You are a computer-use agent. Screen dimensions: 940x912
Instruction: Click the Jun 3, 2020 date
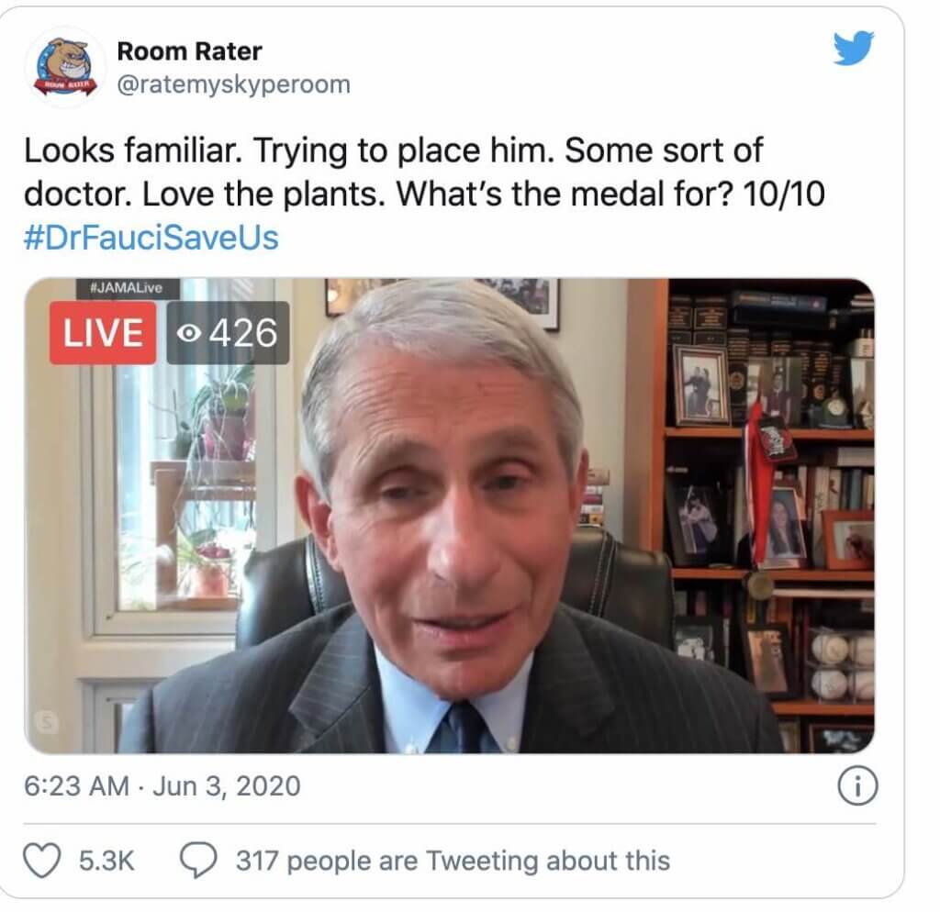[x=227, y=785]
